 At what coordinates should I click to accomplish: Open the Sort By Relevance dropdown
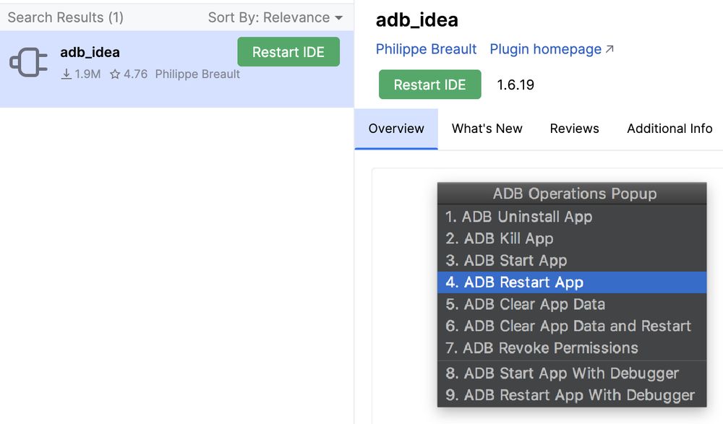275,17
